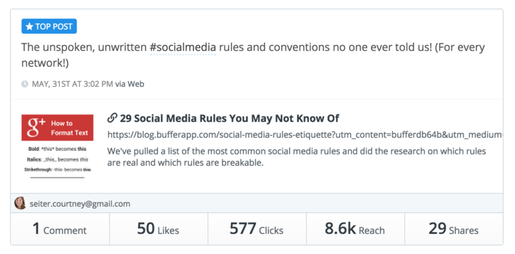The image size is (515, 254).
Task: Click the 'via Web' source label
Action: pyautogui.click(x=129, y=84)
